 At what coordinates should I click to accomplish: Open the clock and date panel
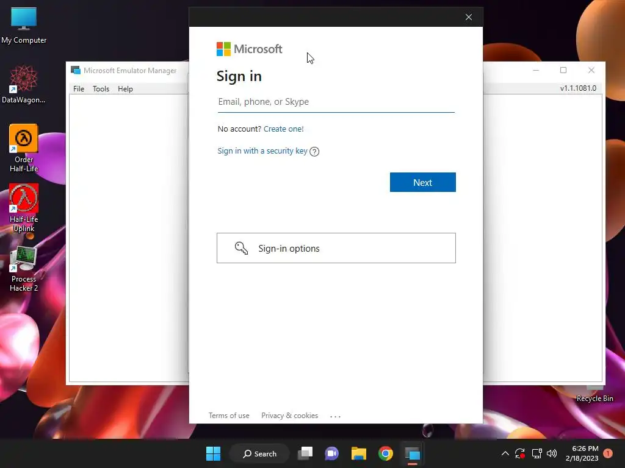582,453
